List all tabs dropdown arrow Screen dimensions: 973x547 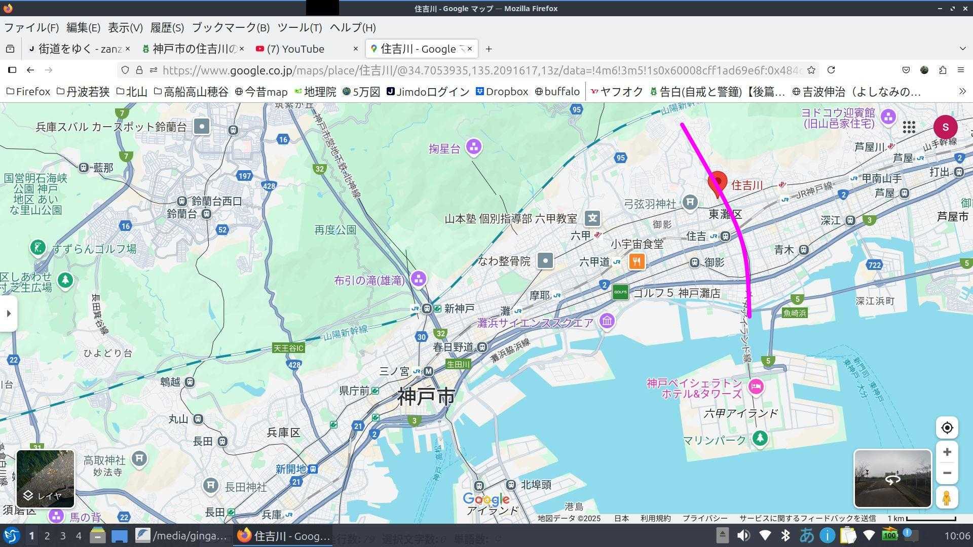[962, 49]
